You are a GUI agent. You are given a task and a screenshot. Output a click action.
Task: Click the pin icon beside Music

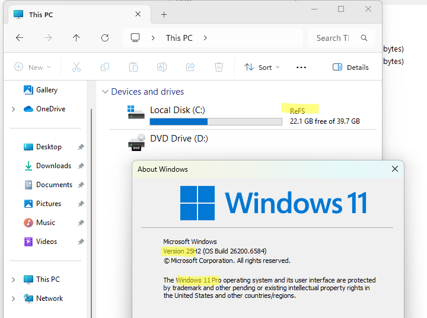click(x=81, y=223)
